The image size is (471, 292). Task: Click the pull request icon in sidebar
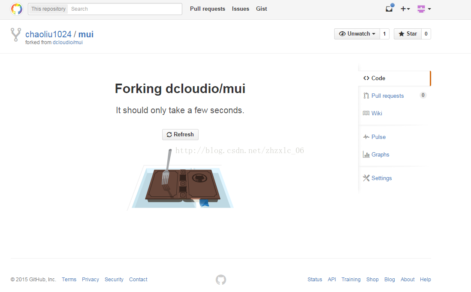(x=366, y=96)
